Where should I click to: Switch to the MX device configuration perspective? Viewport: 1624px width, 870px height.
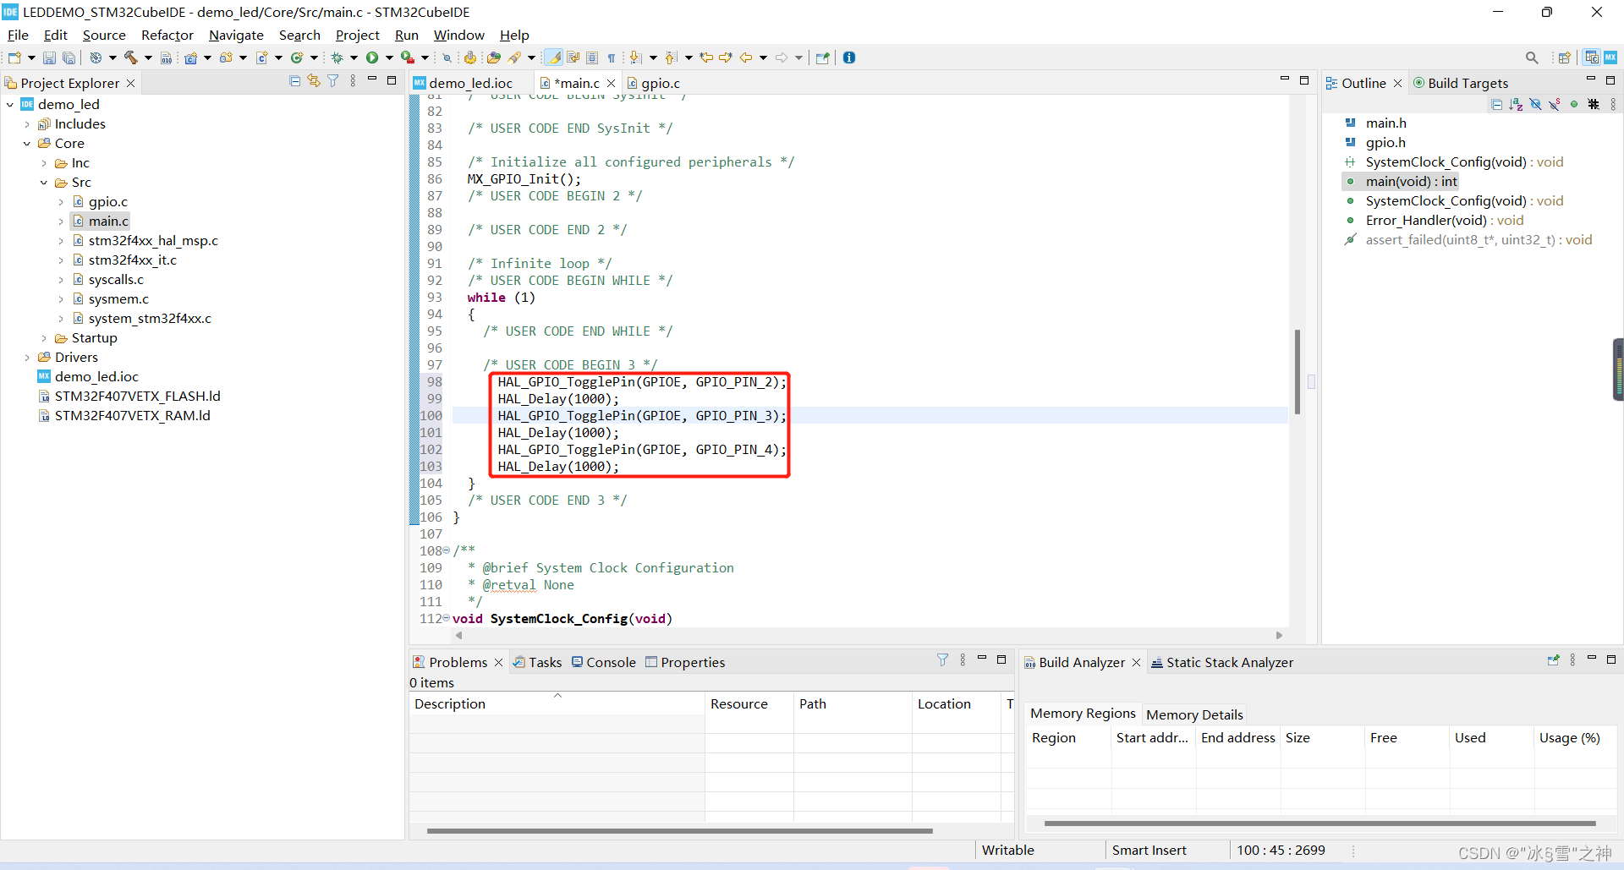pos(1610,57)
